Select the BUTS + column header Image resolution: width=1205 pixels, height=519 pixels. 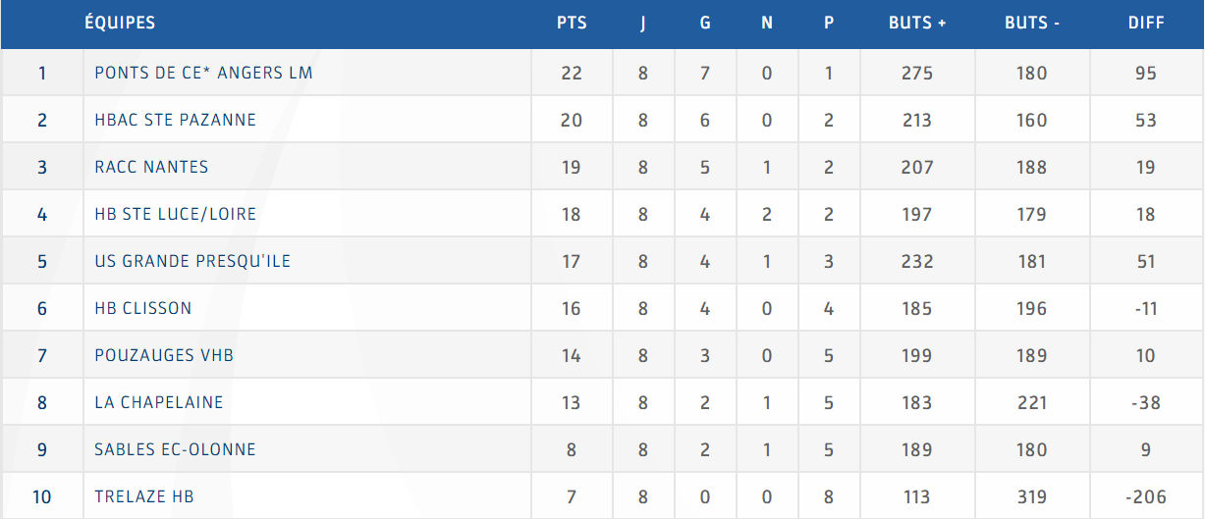(x=917, y=23)
